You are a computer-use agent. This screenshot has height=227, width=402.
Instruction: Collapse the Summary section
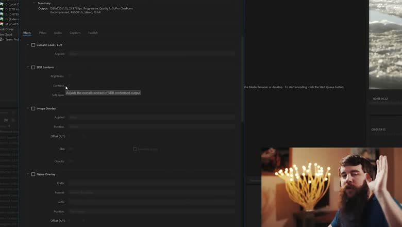(x=34, y=3)
